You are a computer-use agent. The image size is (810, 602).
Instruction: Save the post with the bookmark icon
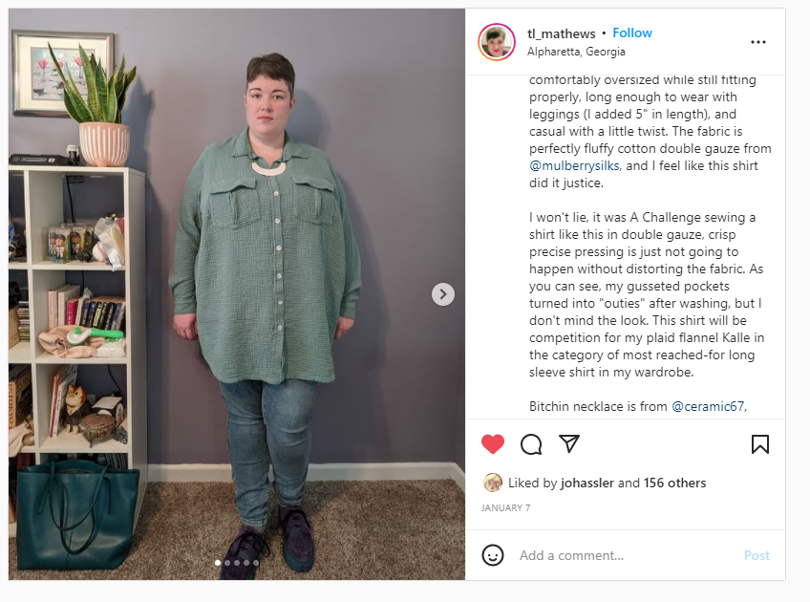tap(760, 444)
